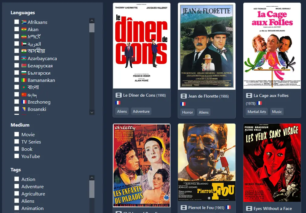The width and height of the screenshot is (306, 213).
Task: Enable the TV Series medium checkbox
Action: [x=17, y=141]
